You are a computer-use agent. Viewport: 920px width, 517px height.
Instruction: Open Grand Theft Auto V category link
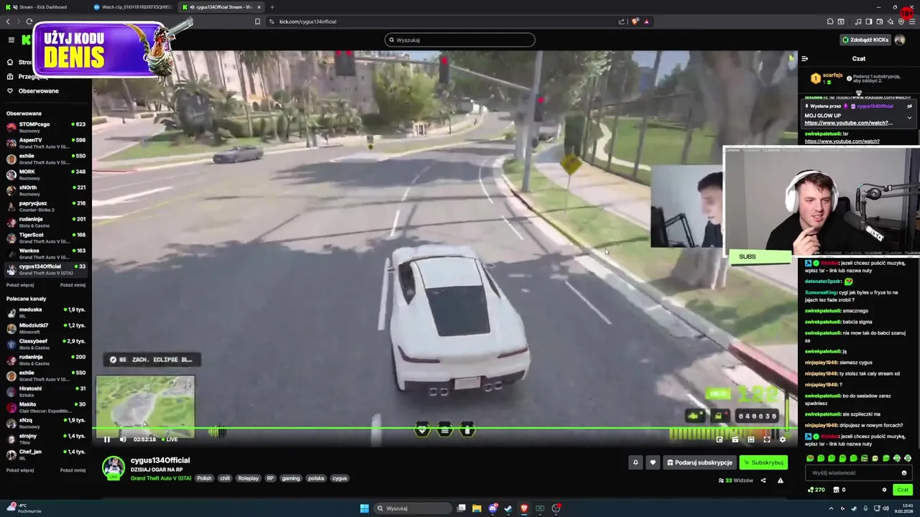pyautogui.click(x=161, y=478)
